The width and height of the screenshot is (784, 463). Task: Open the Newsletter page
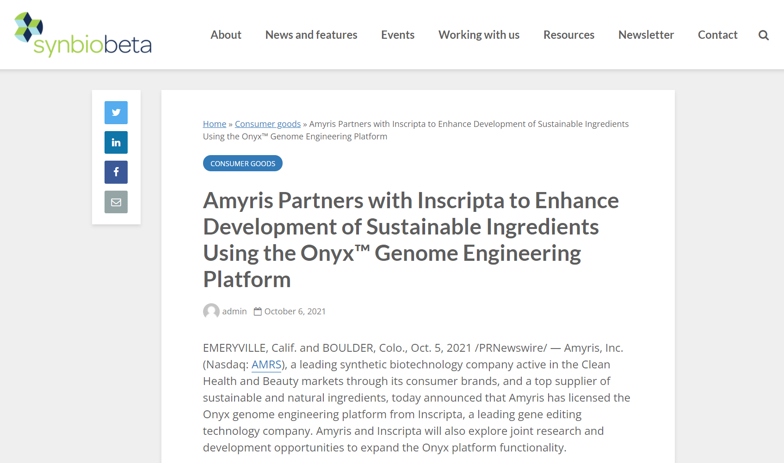click(646, 35)
